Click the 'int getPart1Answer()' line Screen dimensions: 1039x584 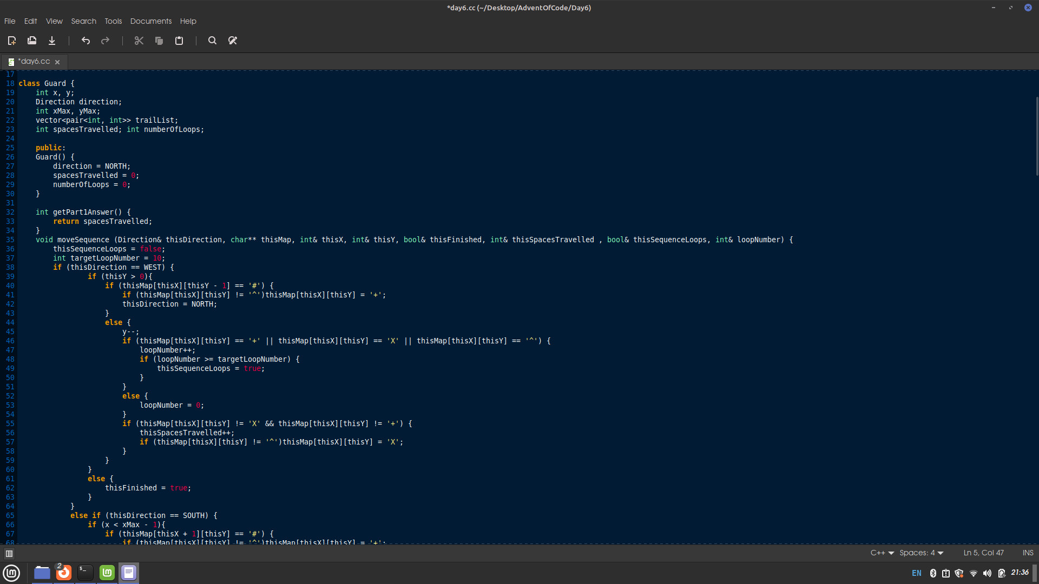coord(83,212)
